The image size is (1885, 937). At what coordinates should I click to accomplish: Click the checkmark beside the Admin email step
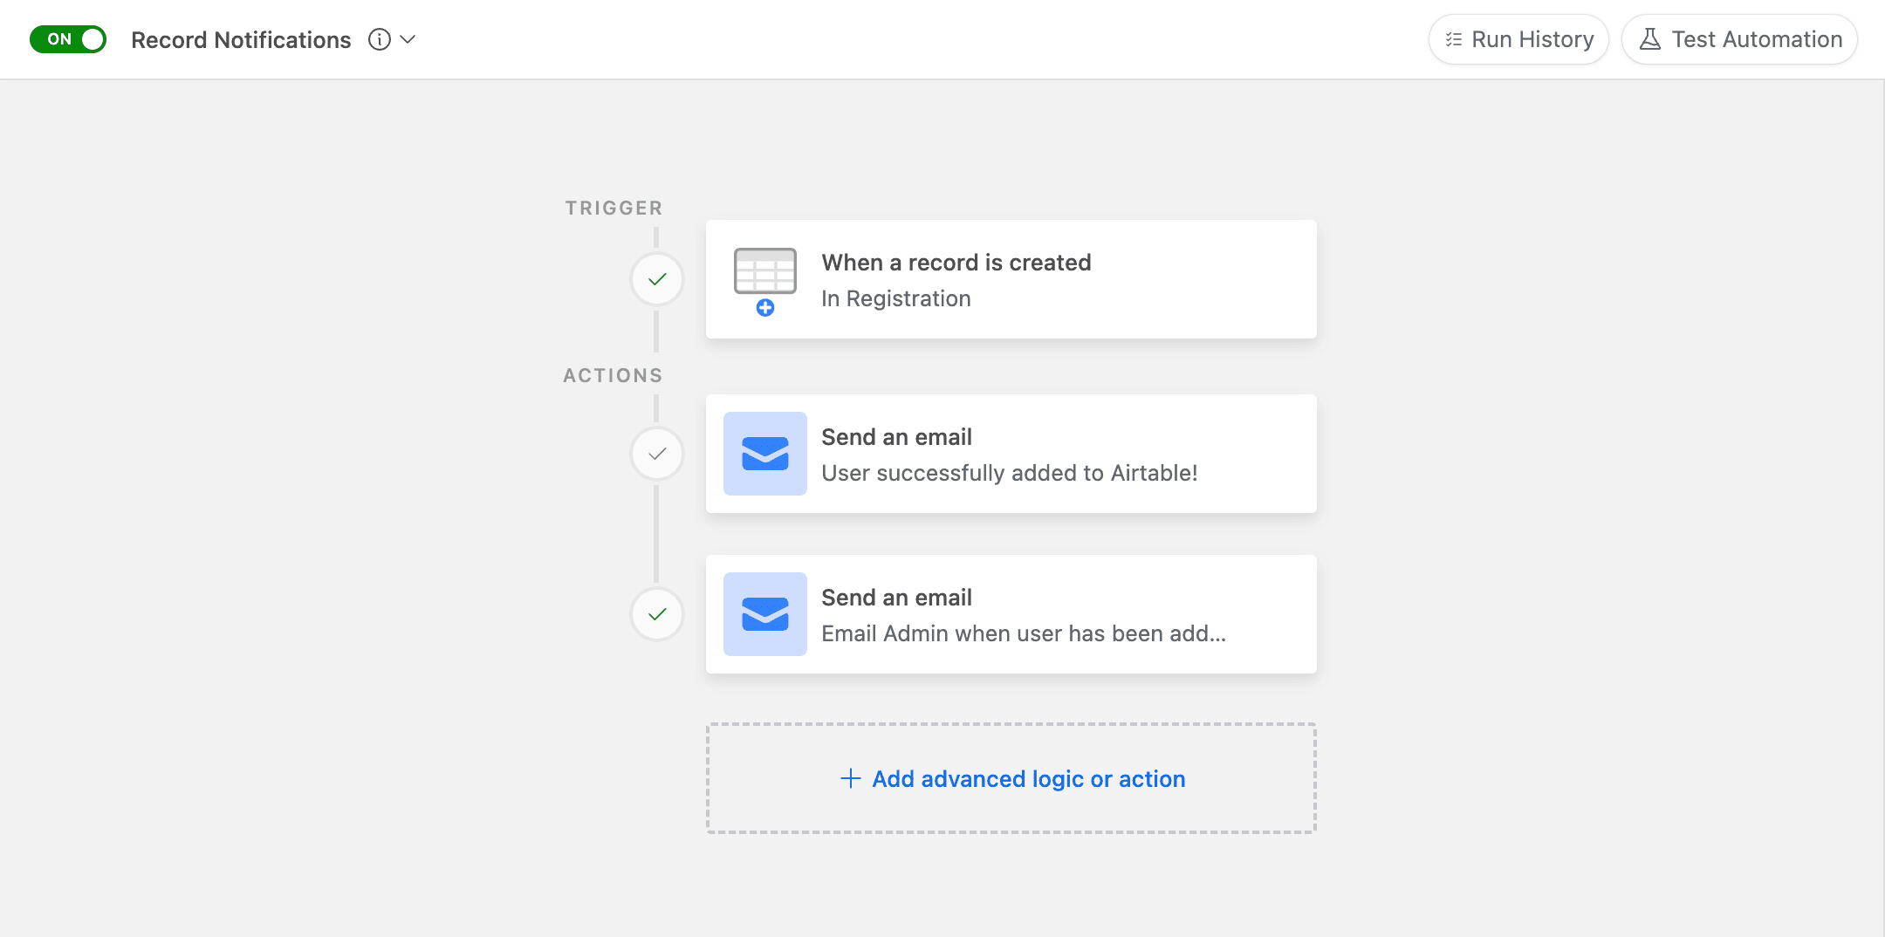coord(657,614)
